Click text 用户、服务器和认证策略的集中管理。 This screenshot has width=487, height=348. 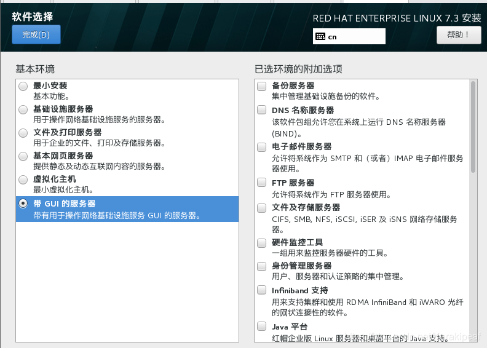point(338,276)
